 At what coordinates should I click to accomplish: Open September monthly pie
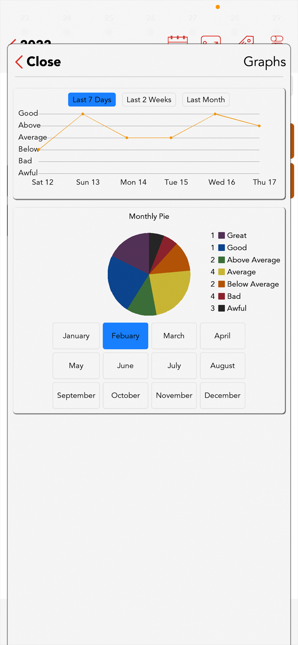[x=76, y=395]
